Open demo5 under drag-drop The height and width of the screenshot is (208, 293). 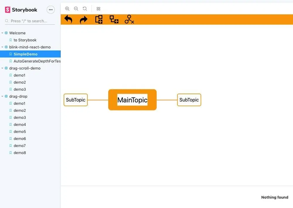(x=20, y=131)
